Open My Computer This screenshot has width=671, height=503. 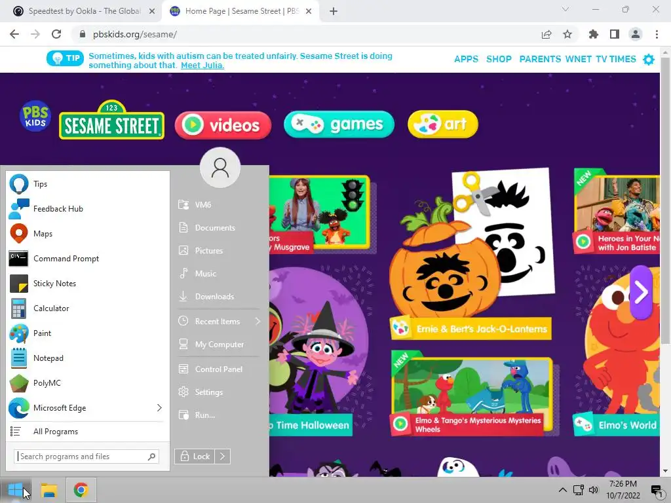(219, 345)
